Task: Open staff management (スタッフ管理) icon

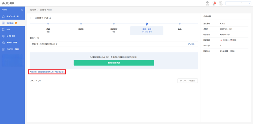Action: (x=3, y=43)
